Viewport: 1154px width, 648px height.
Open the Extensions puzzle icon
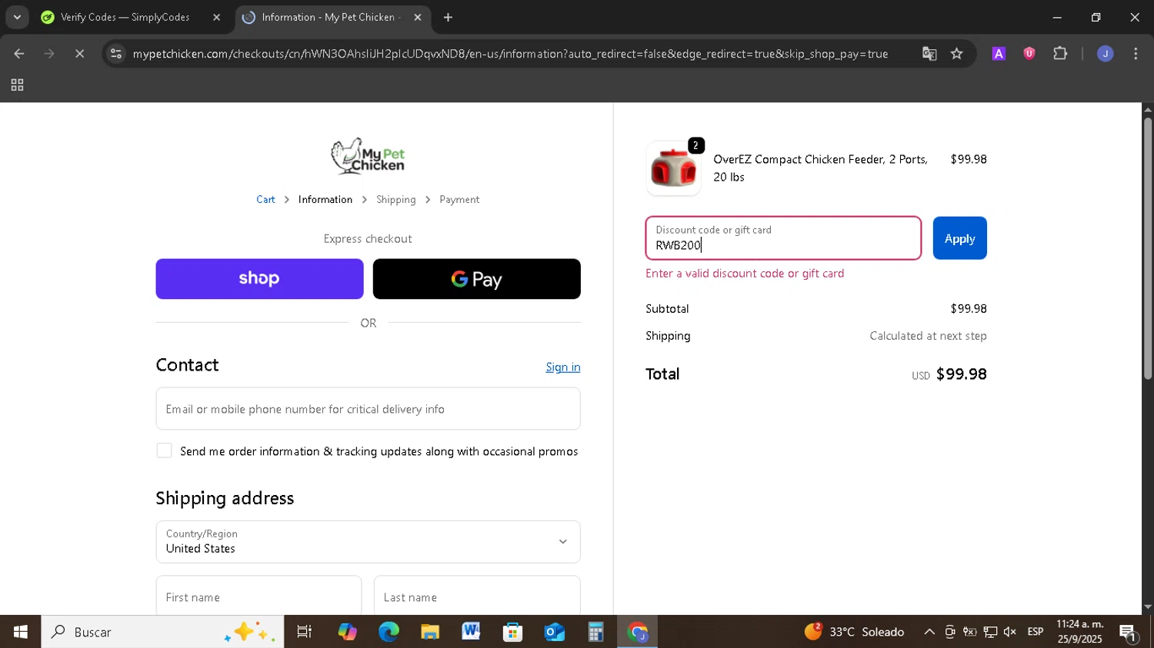(1060, 54)
